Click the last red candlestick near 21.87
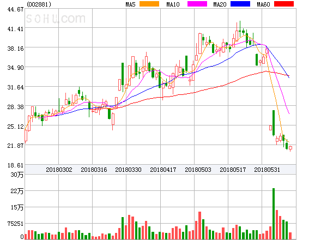The image size is (327, 240). click(290, 148)
